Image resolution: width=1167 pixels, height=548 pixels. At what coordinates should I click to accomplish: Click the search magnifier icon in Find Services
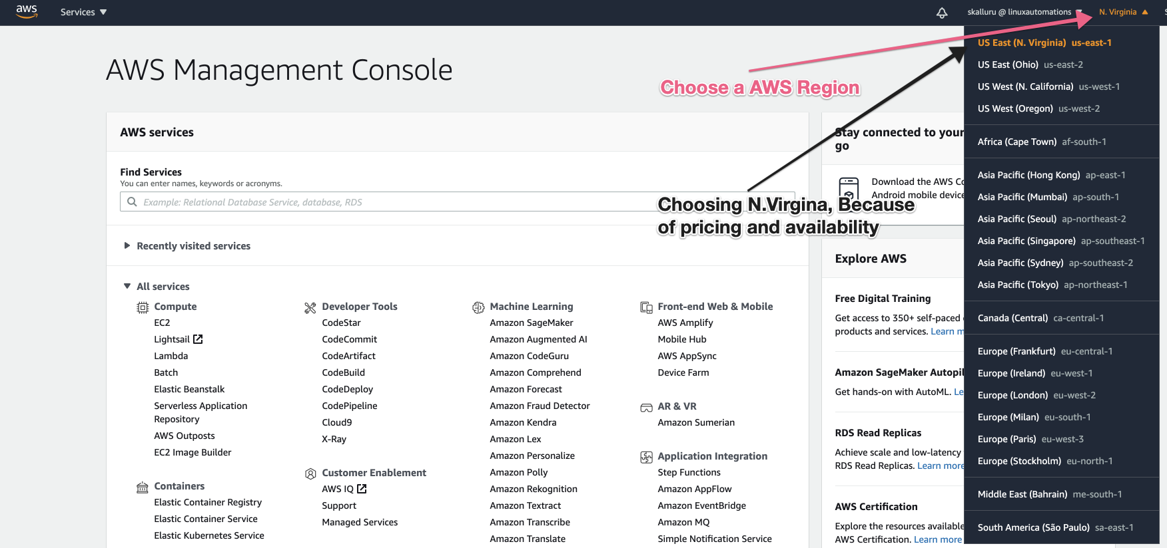(x=132, y=202)
